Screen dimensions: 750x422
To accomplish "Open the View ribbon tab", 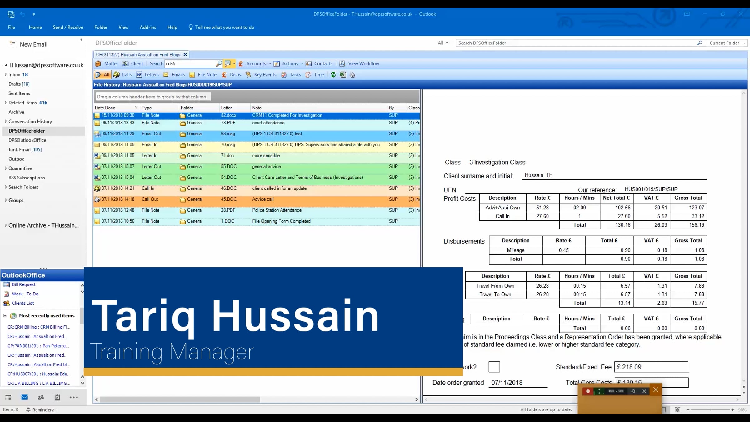I will pyautogui.click(x=123, y=27).
